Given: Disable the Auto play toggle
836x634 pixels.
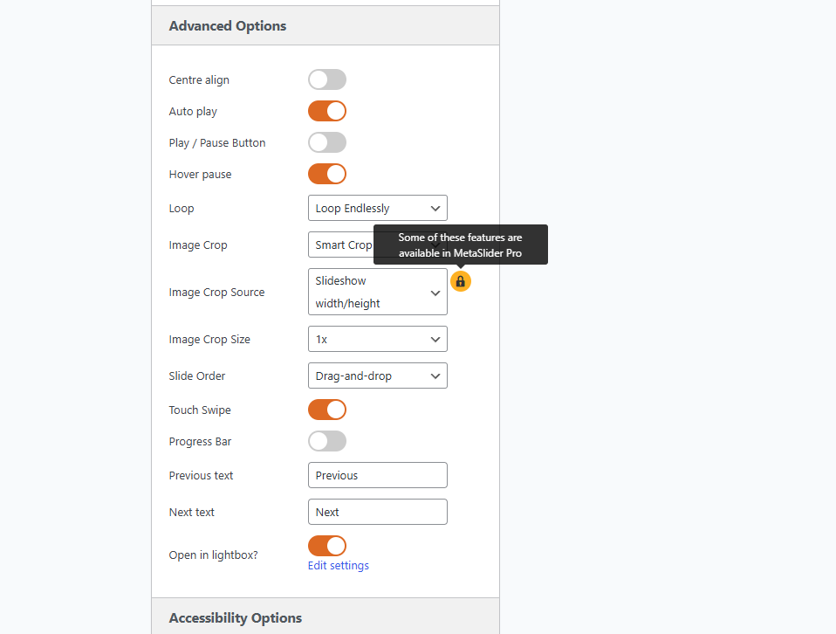Looking at the screenshot, I should coord(327,111).
